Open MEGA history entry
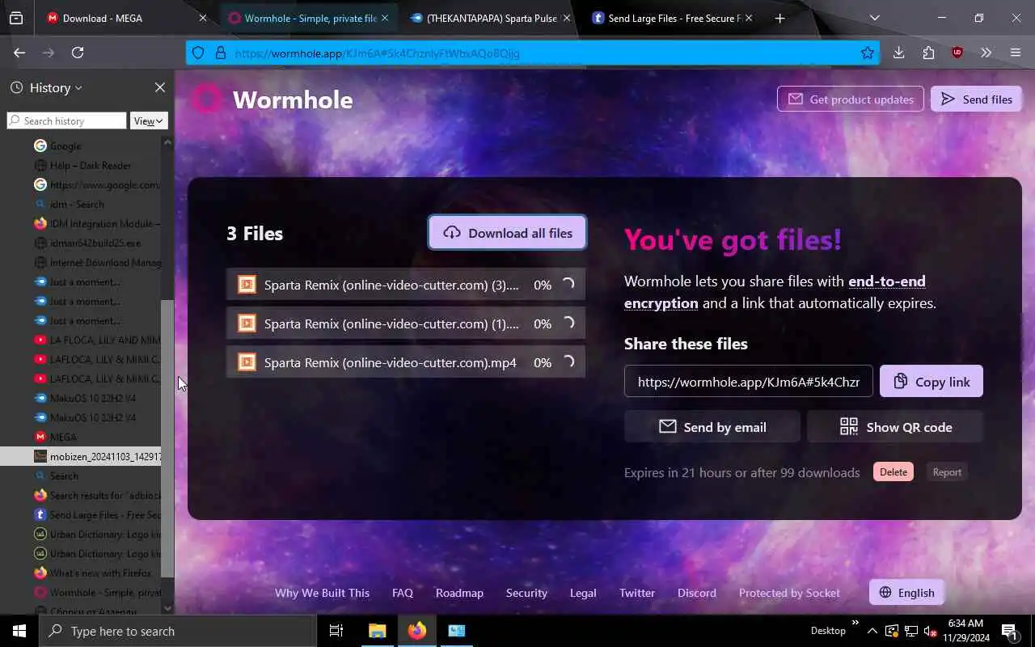Screen dimensions: 1035x647 (81, 437)
